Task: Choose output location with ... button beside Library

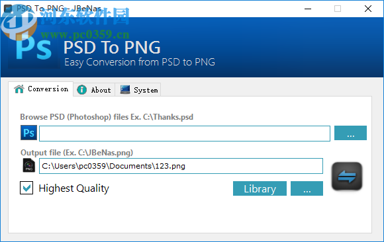Action: point(307,188)
